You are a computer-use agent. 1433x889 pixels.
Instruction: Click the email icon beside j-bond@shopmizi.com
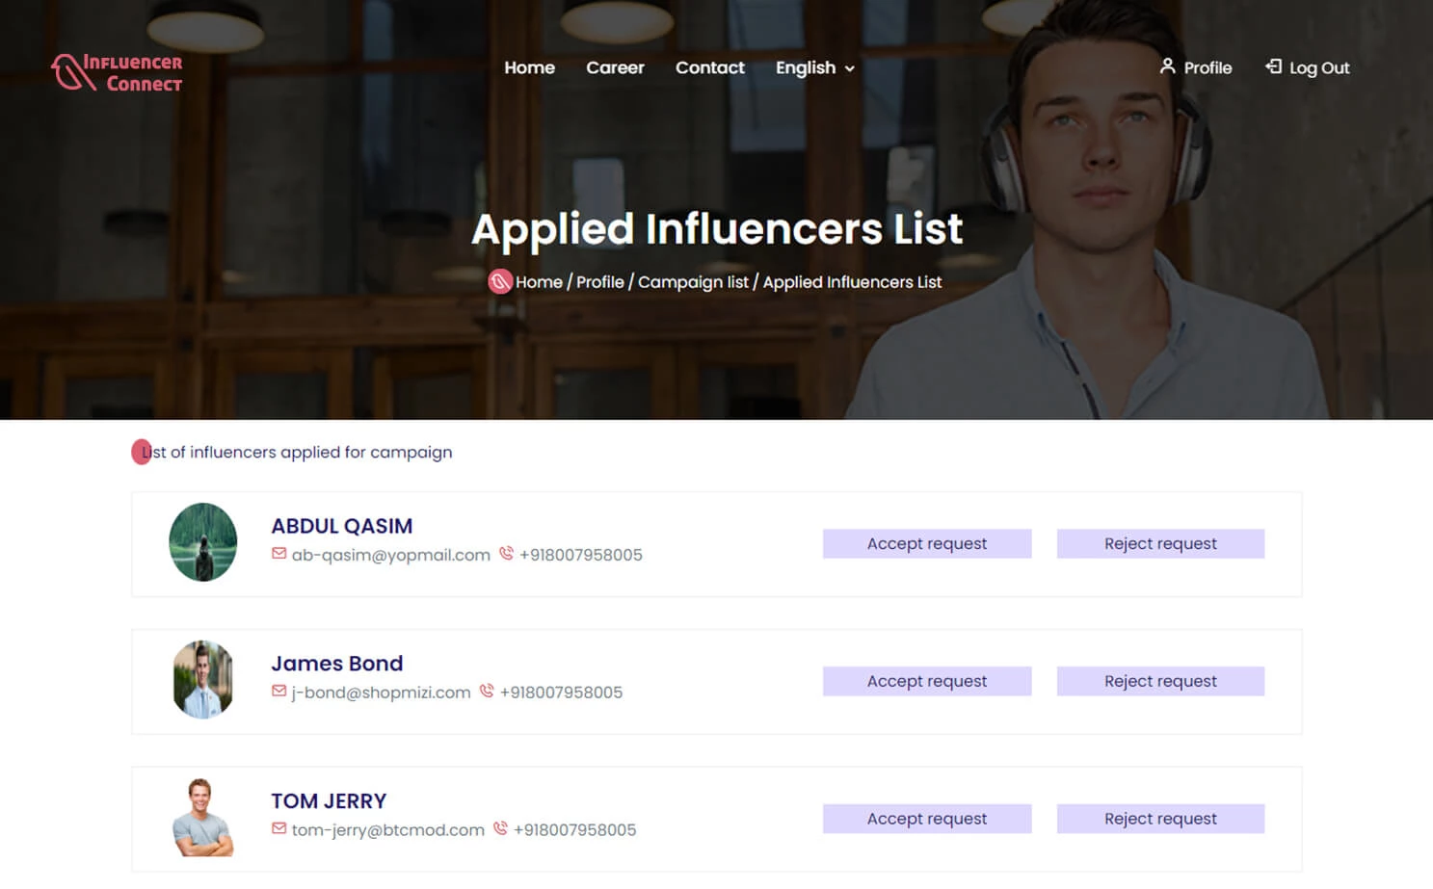click(x=278, y=692)
